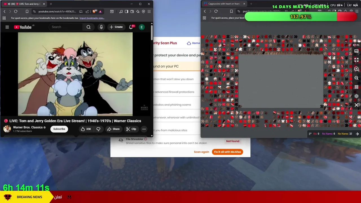
Task: Zoom out on the puzzle
Action: [x=356, y=78]
